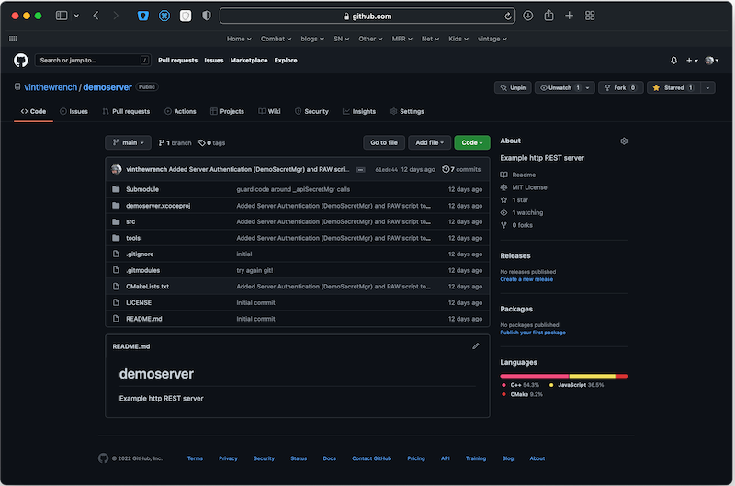Expand the vintage bookmarks folder
The height and width of the screenshot is (486, 735).
point(492,39)
